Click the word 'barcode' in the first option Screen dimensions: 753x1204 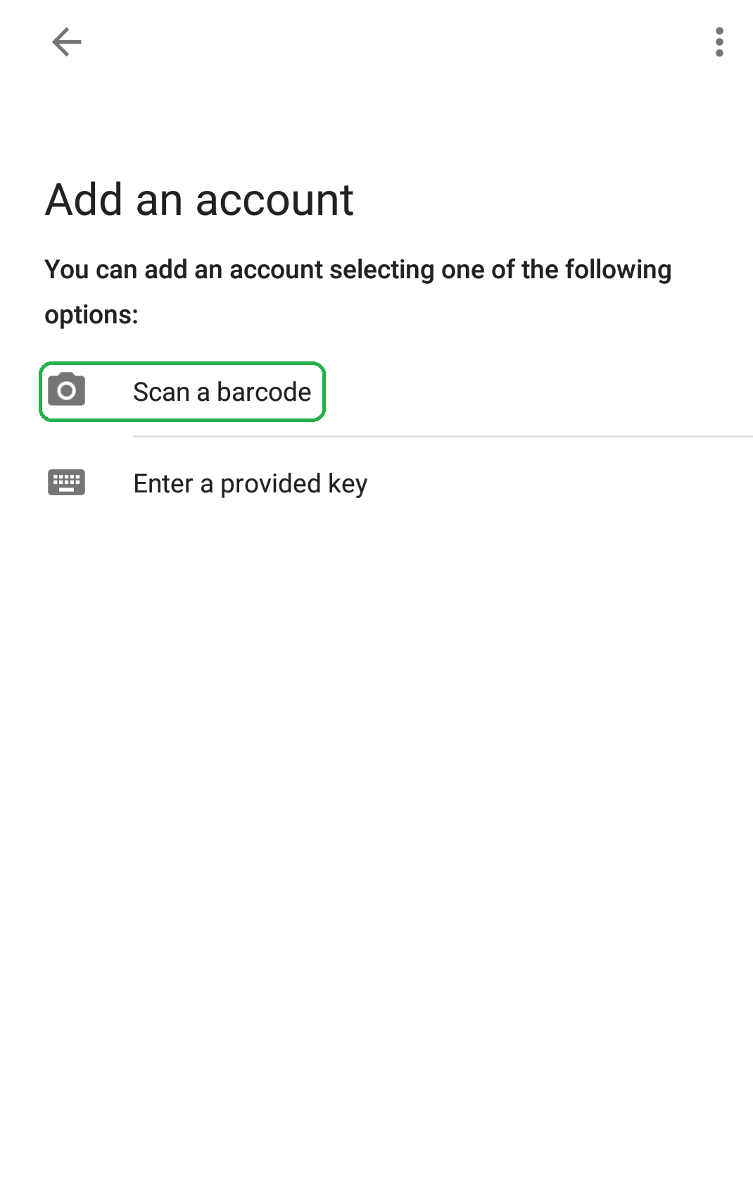tap(264, 392)
